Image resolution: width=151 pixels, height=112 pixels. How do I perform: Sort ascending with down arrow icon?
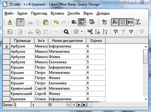[x=97, y=32]
